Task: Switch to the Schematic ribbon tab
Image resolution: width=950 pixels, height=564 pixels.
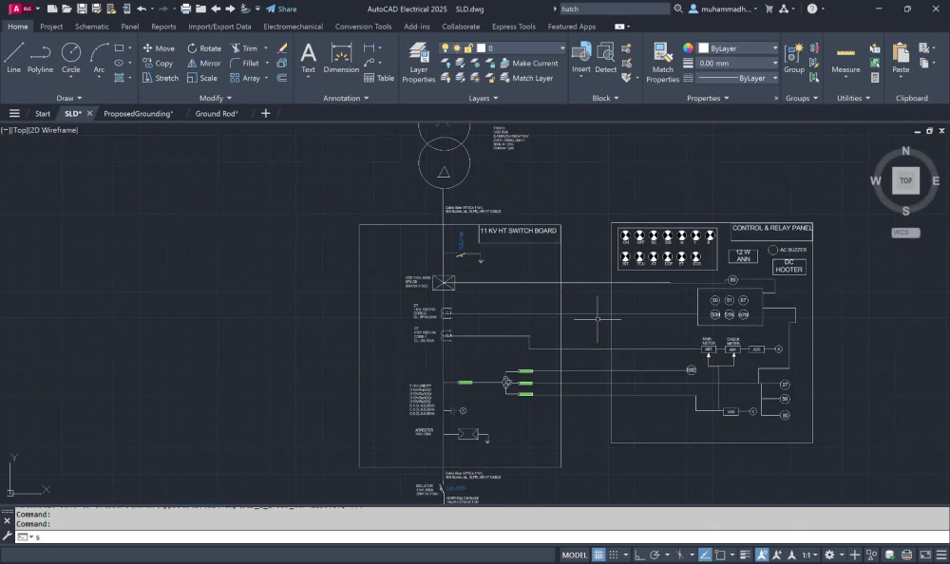Action: tap(92, 27)
